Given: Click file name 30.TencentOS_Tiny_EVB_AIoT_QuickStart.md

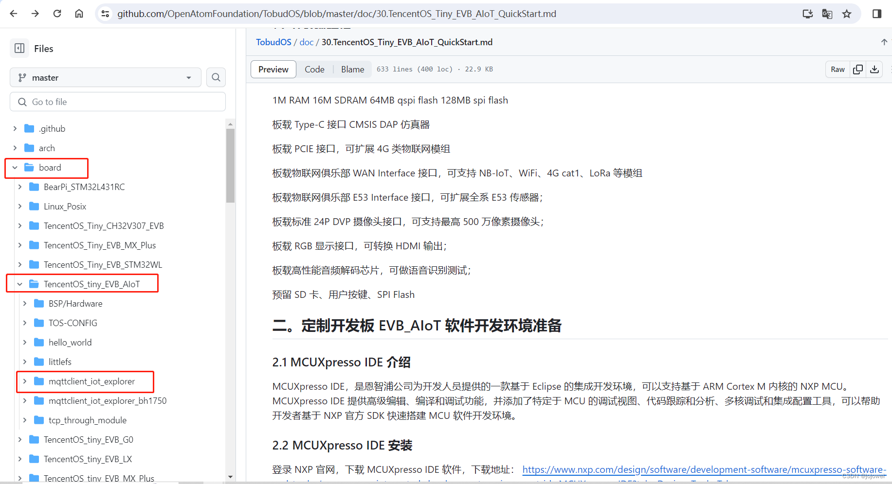Looking at the screenshot, I should click(x=407, y=42).
